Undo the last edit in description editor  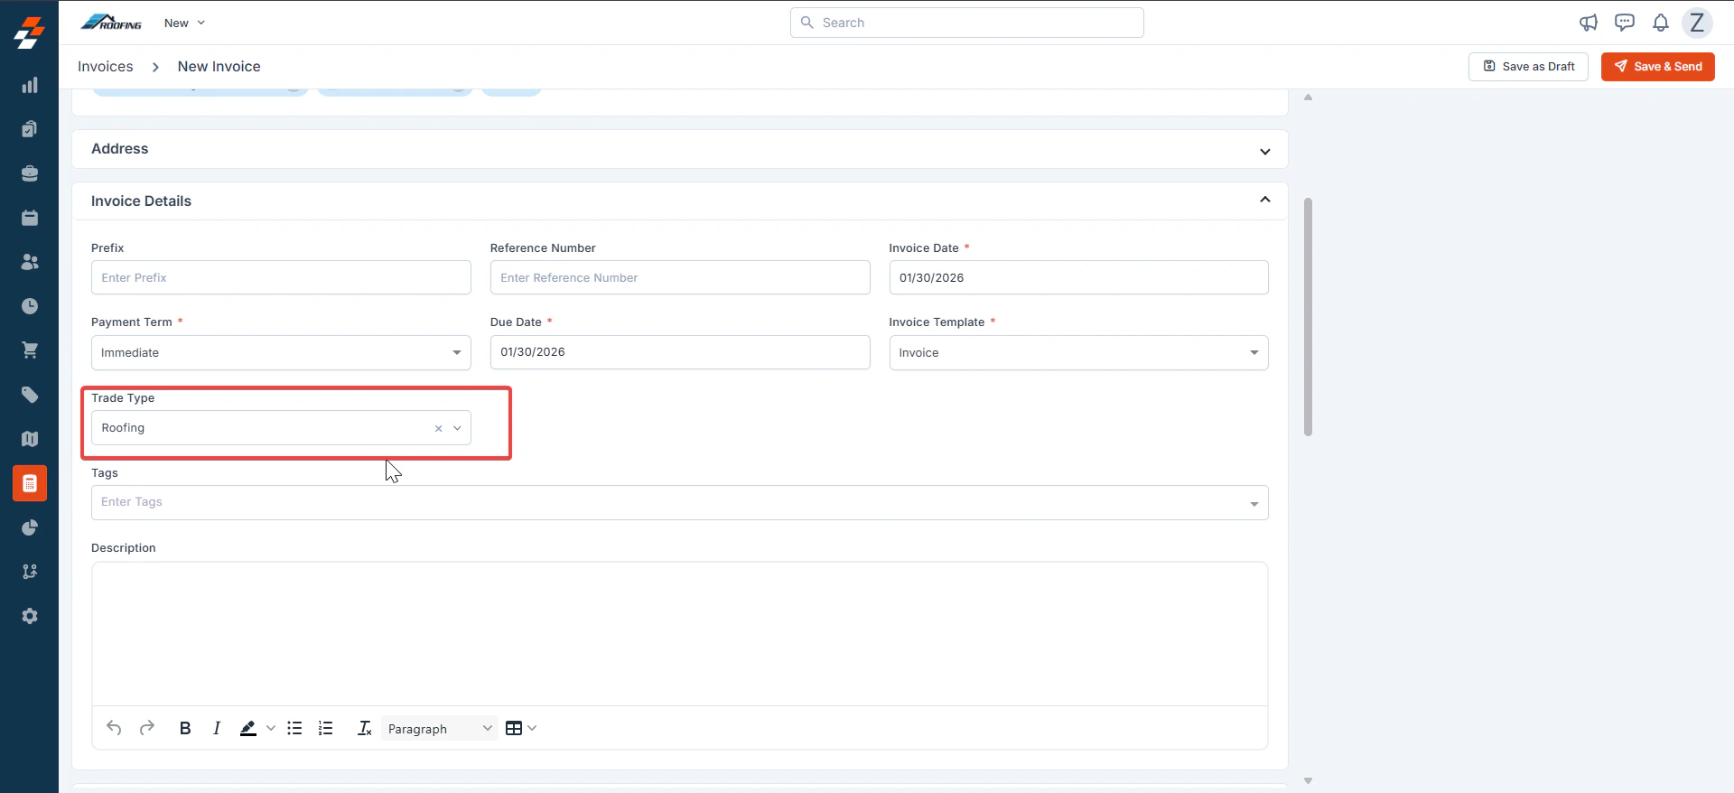[114, 728]
